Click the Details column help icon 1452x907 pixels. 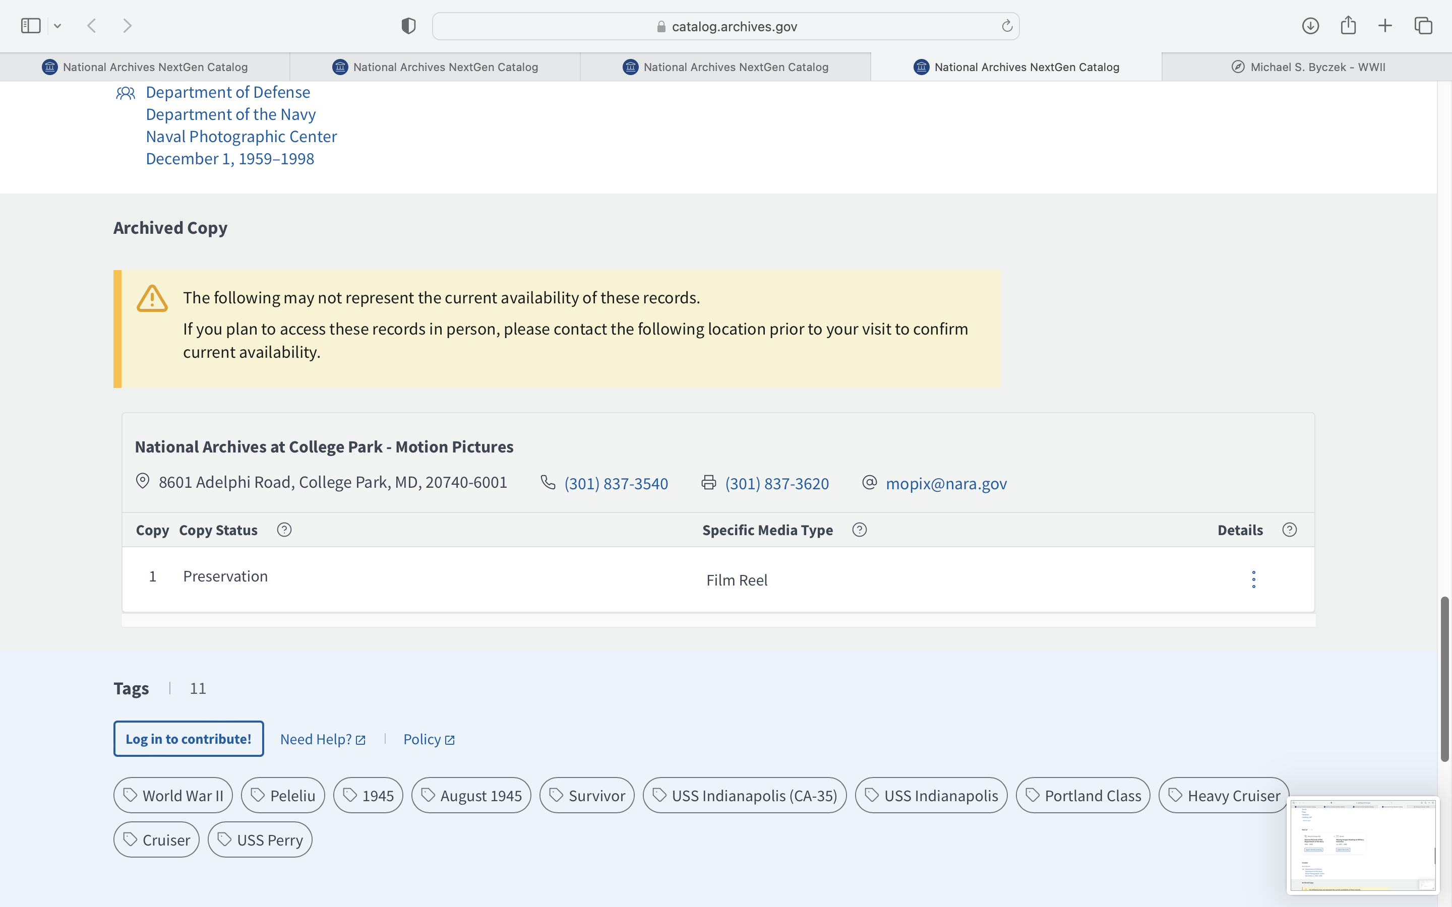(x=1289, y=530)
